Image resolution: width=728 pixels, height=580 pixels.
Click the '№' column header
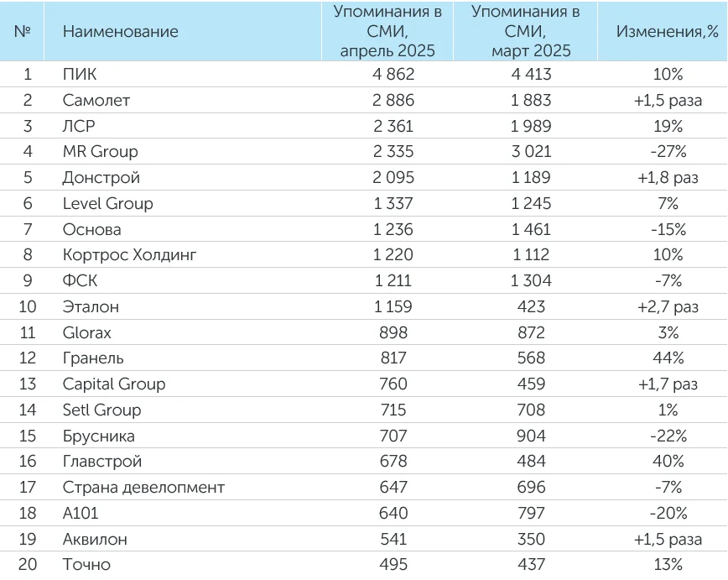[x=23, y=32]
